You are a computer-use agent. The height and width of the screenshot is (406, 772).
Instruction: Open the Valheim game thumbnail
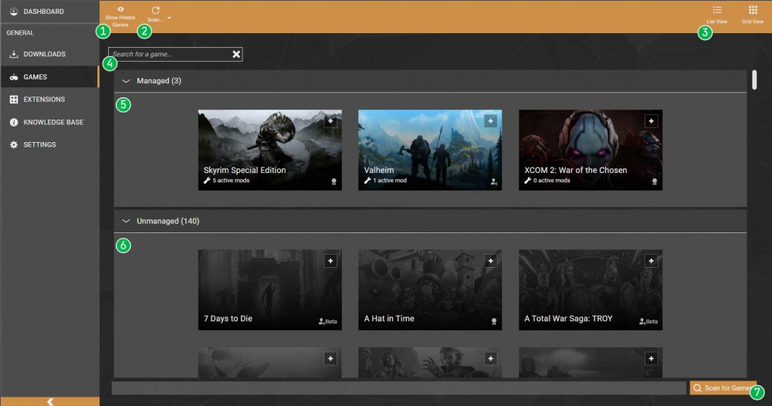pyautogui.click(x=430, y=150)
